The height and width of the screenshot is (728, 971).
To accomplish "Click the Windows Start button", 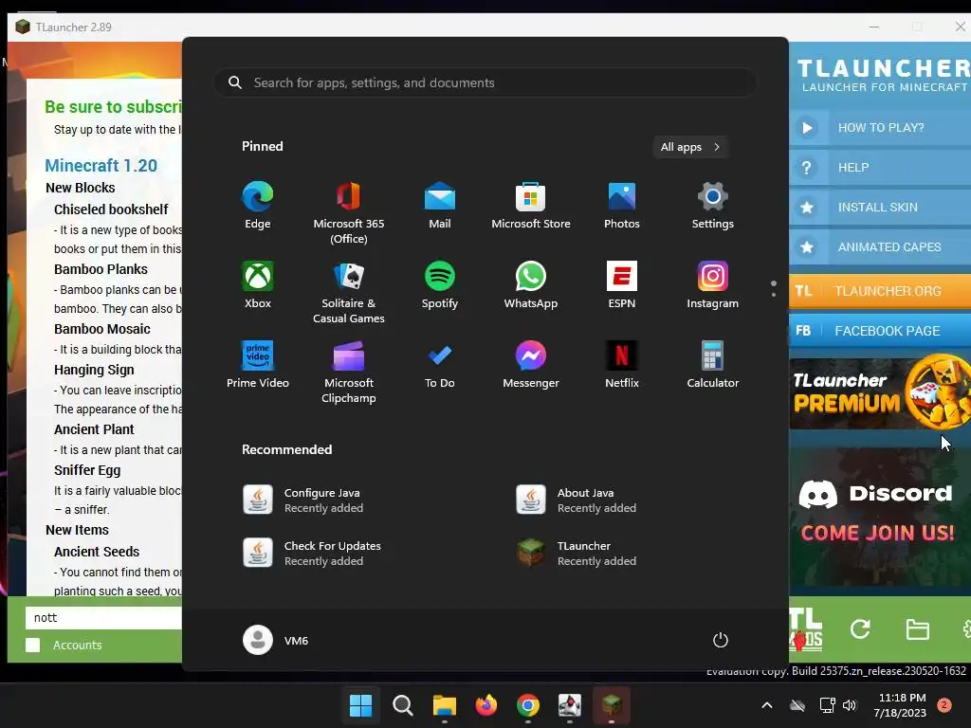I will [x=360, y=705].
